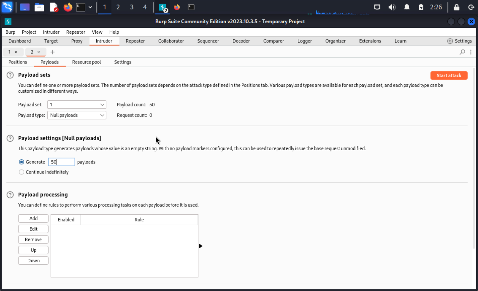
Task: Add a payload processing rule
Action: point(33,218)
